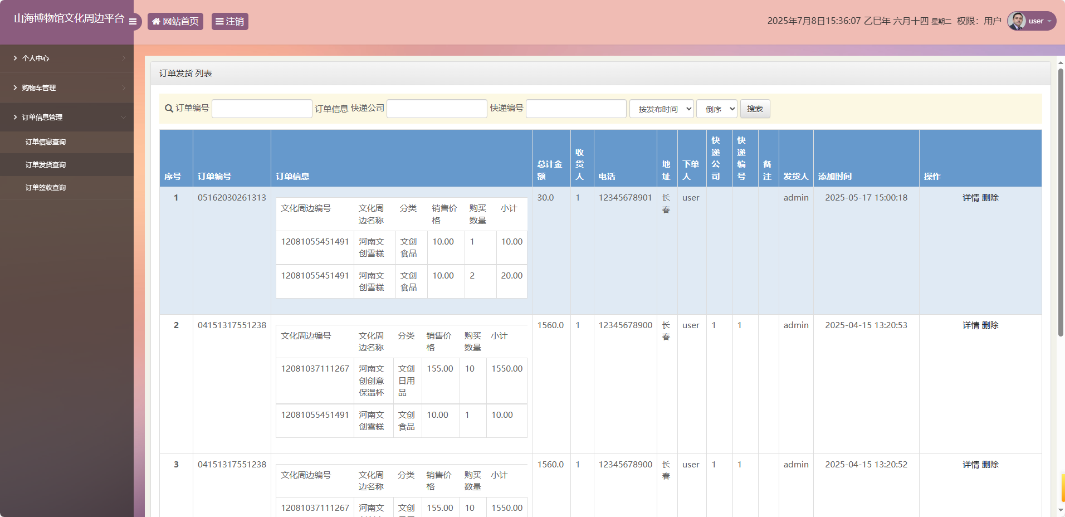Open 详情 for order 05162030261313

click(970, 198)
